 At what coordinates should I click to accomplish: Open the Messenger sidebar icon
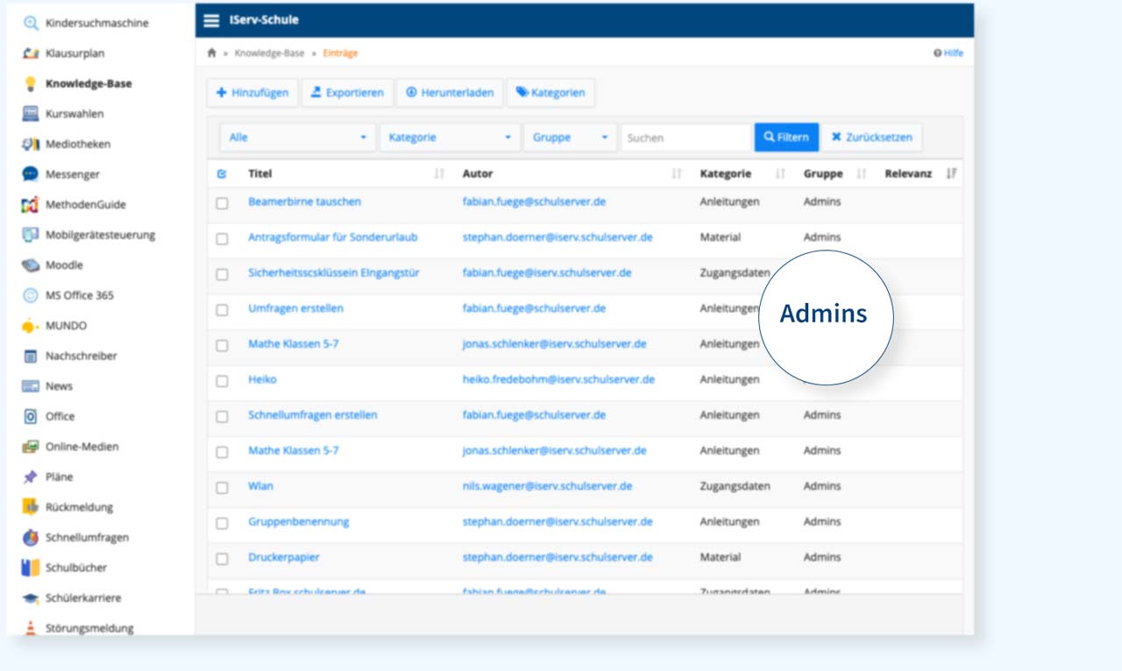coord(31,174)
